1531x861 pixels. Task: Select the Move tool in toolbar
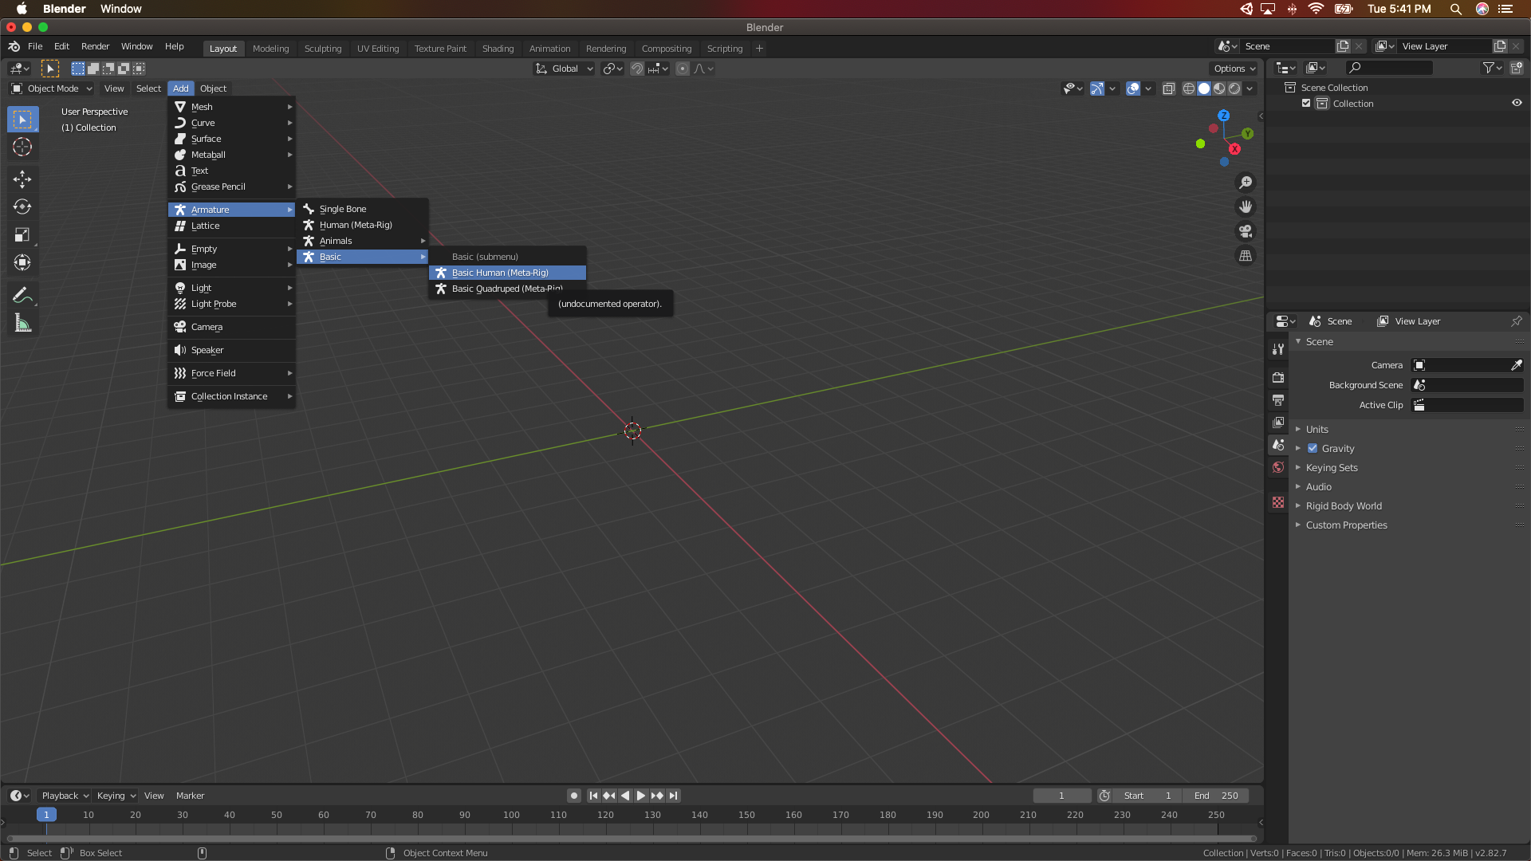pos(22,179)
